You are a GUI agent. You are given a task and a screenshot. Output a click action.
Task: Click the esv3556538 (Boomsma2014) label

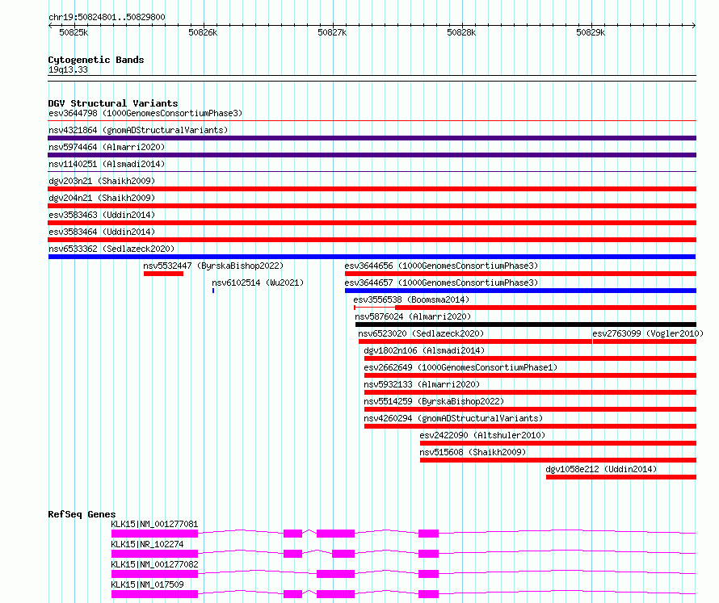pos(411,299)
